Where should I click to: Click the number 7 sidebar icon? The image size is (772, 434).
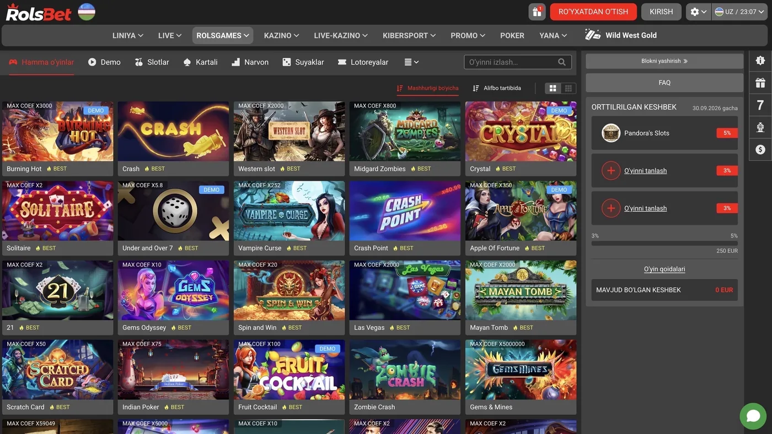760,105
